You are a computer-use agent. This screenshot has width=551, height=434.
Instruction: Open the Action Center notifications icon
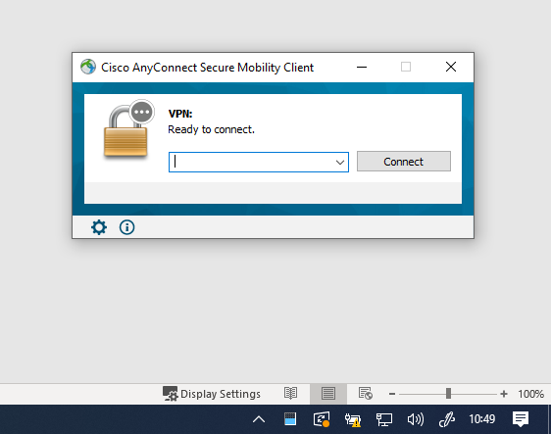pos(521,419)
